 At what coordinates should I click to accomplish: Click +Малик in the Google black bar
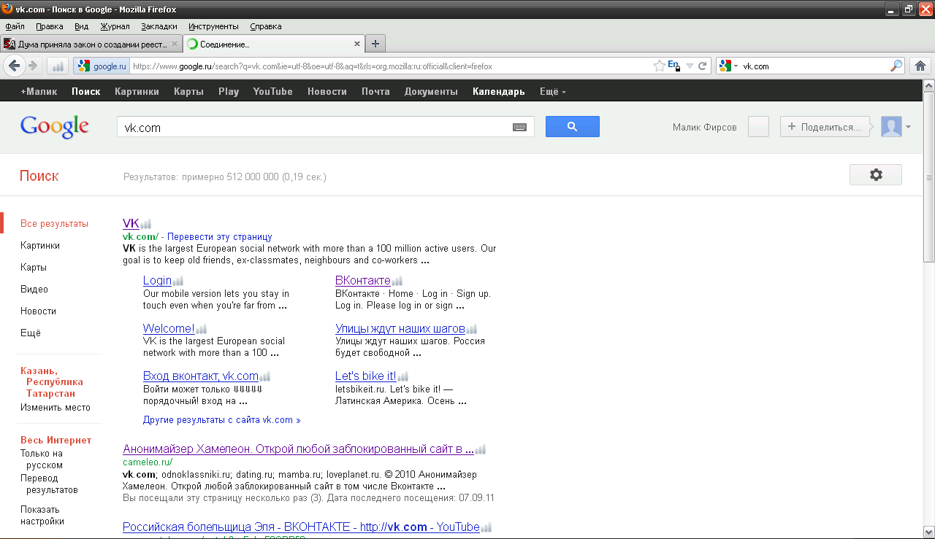(39, 92)
